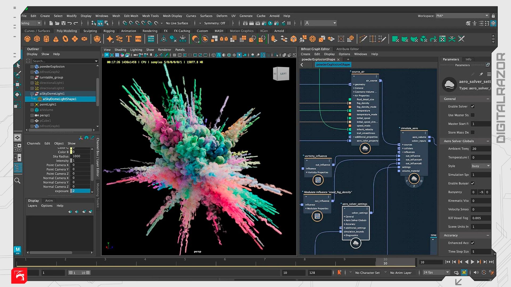Switch to the Attribute Editor tab
Image resolution: width=511 pixels, height=287 pixels.
point(347,49)
